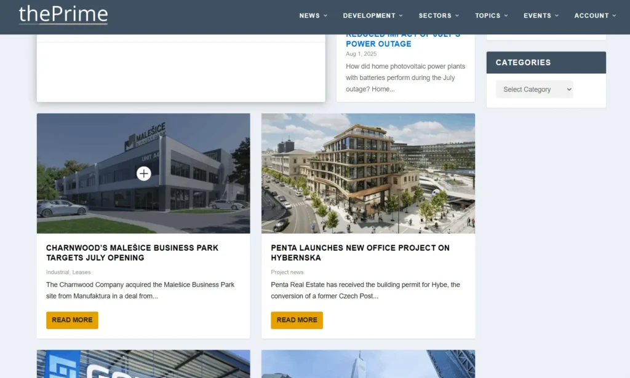Click the plus icon on Malešice image
The height and width of the screenshot is (378, 630).
point(143,173)
